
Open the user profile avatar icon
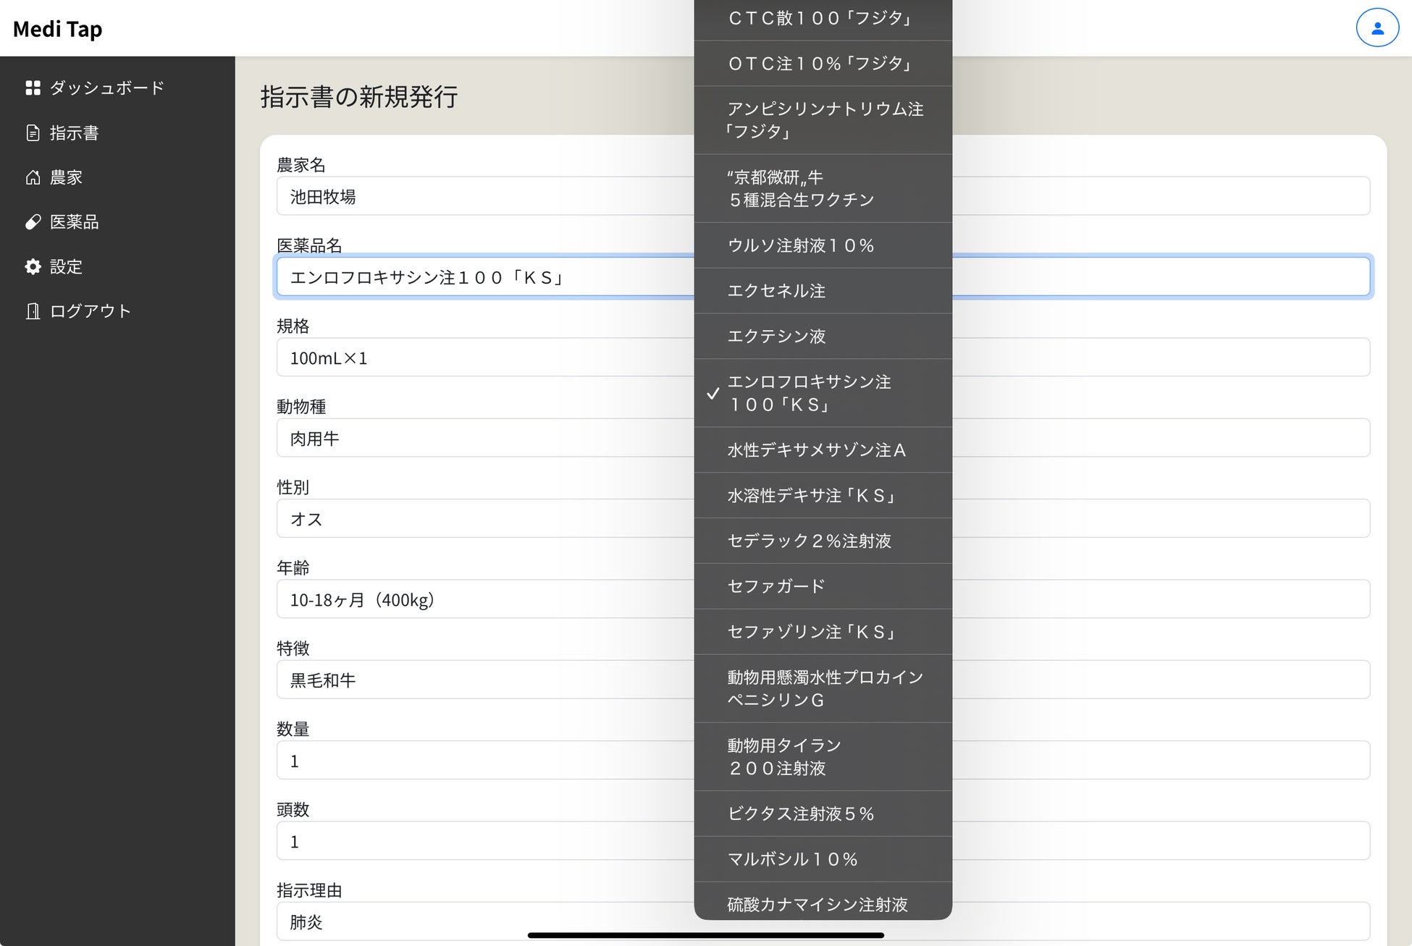click(1377, 28)
